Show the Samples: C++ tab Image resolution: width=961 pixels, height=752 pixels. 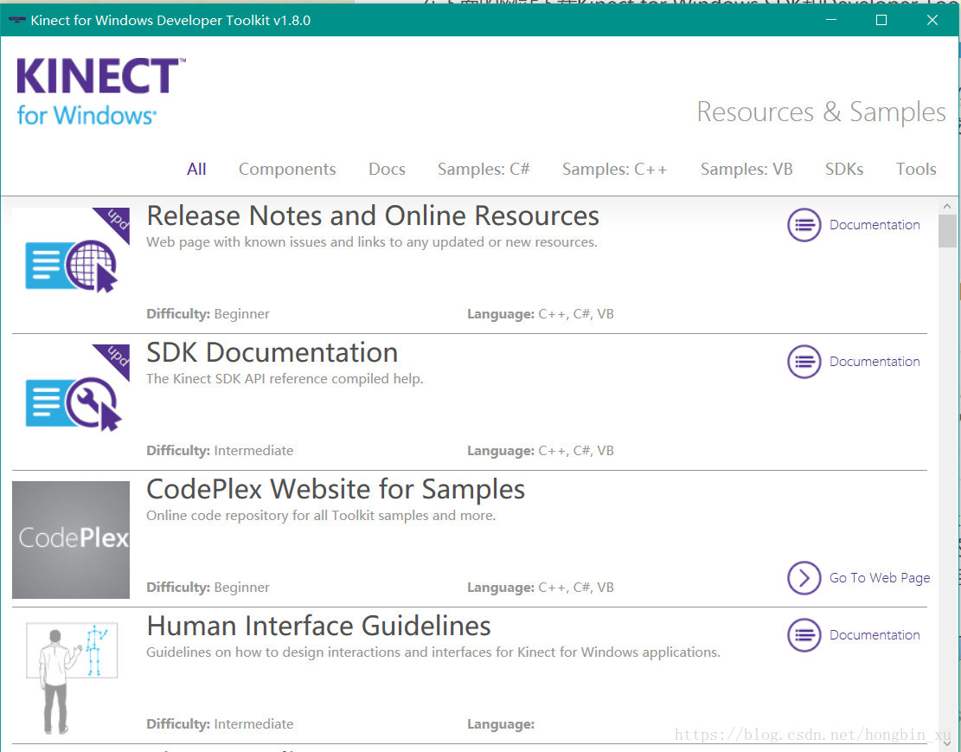(x=615, y=170)
